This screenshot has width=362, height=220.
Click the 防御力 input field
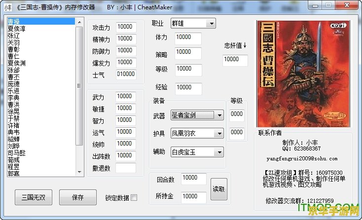tap(126, 51)
